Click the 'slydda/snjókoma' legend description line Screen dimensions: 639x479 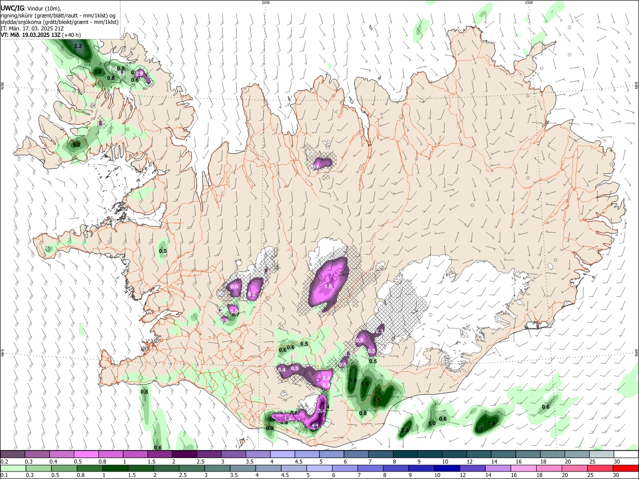coord(59,22)
